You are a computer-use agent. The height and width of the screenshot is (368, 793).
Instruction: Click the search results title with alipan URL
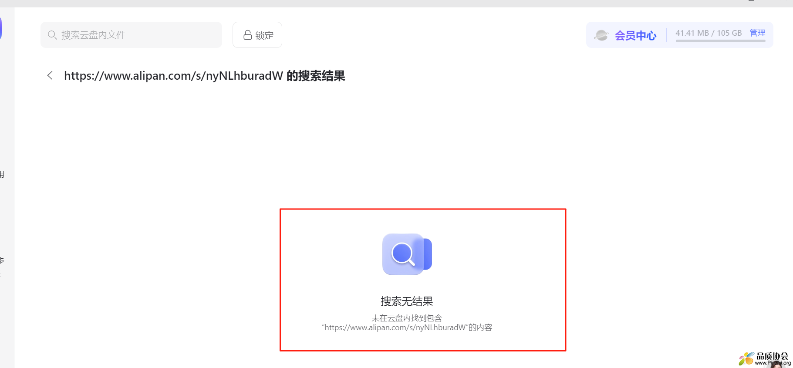coord(205,76)
